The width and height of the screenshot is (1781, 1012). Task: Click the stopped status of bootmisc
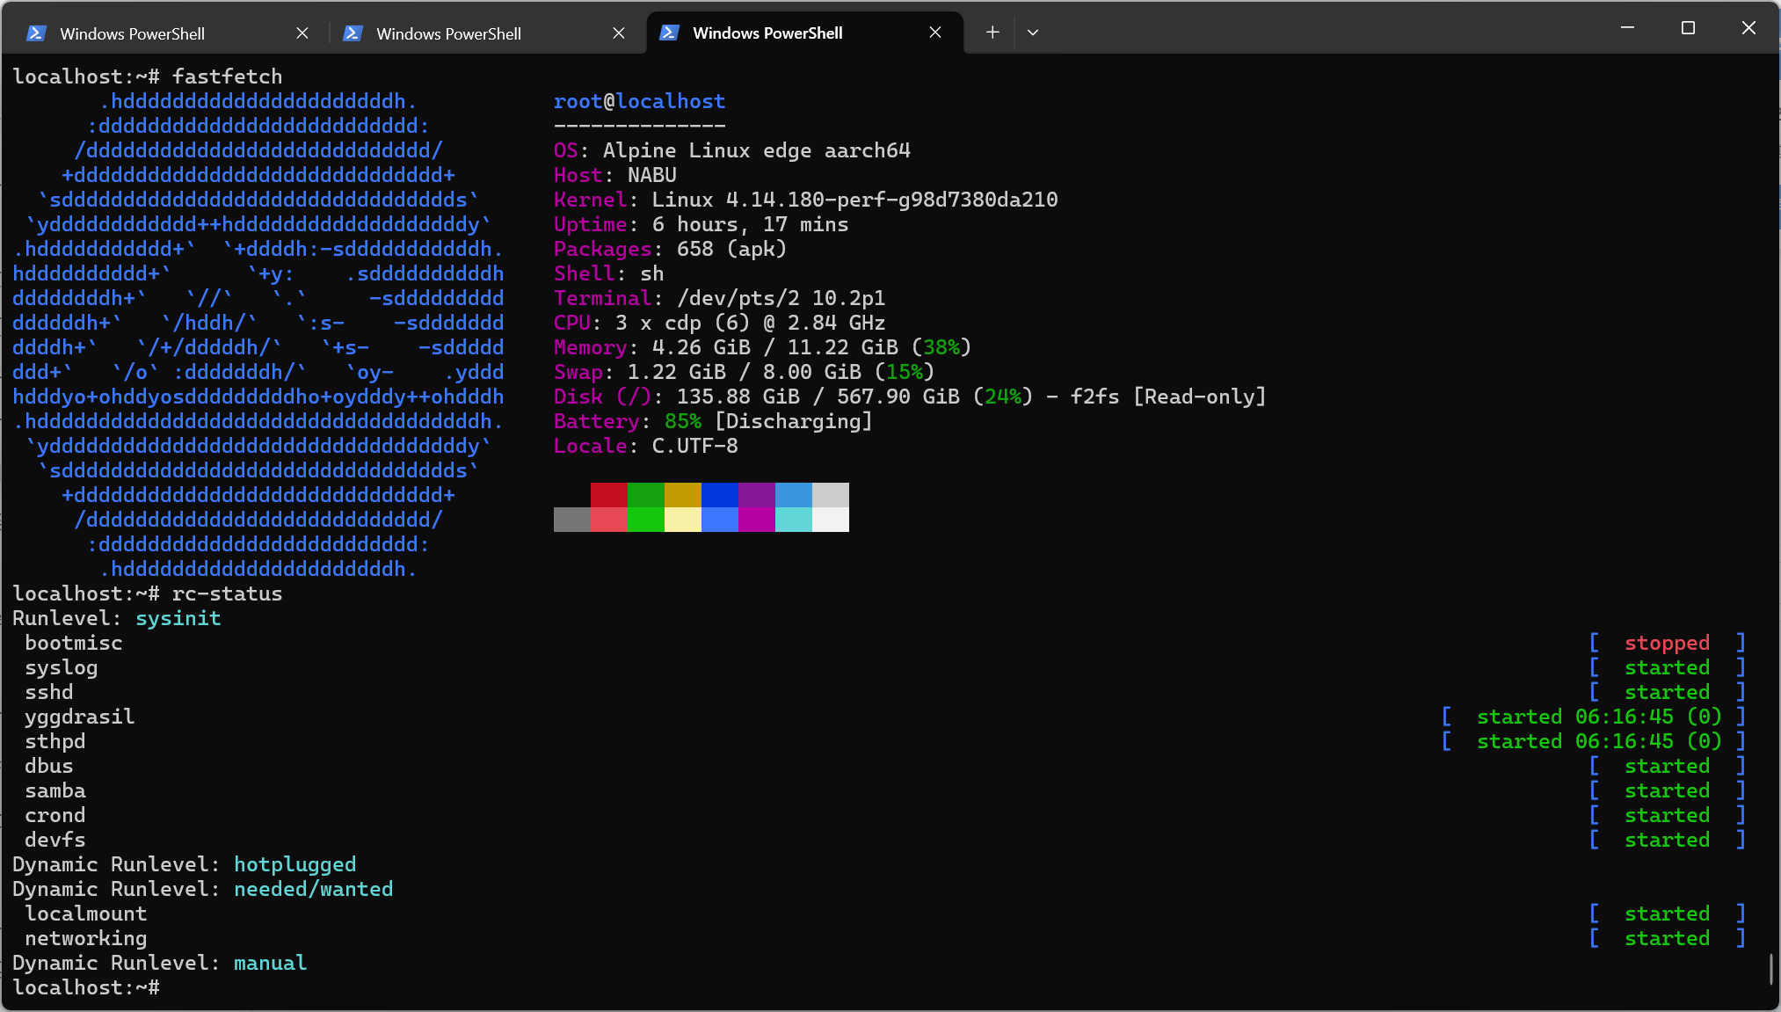click(x=1667, y=643)
